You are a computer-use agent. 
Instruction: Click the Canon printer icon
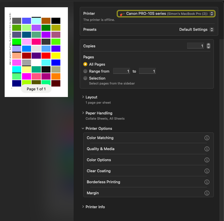point(122,14)
